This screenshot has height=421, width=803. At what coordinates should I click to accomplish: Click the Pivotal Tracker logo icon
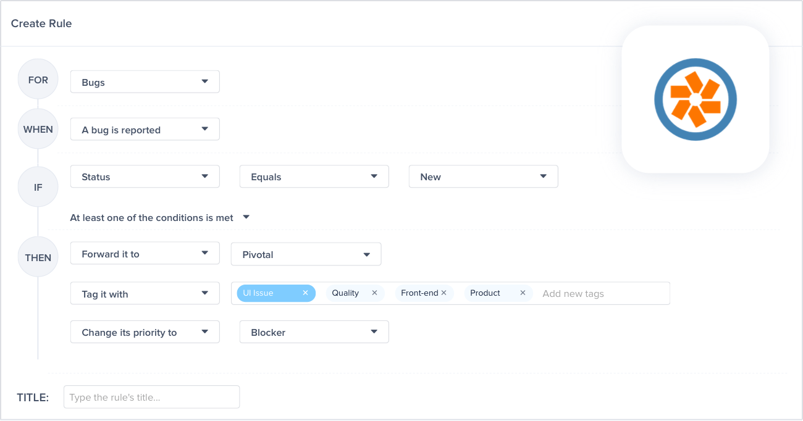coord(696,99)
